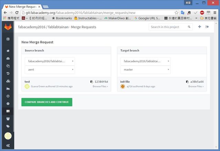This screenshot has height=151, width=220.
Task: Open the members group icon in sidebar
Action: (8, 119)
